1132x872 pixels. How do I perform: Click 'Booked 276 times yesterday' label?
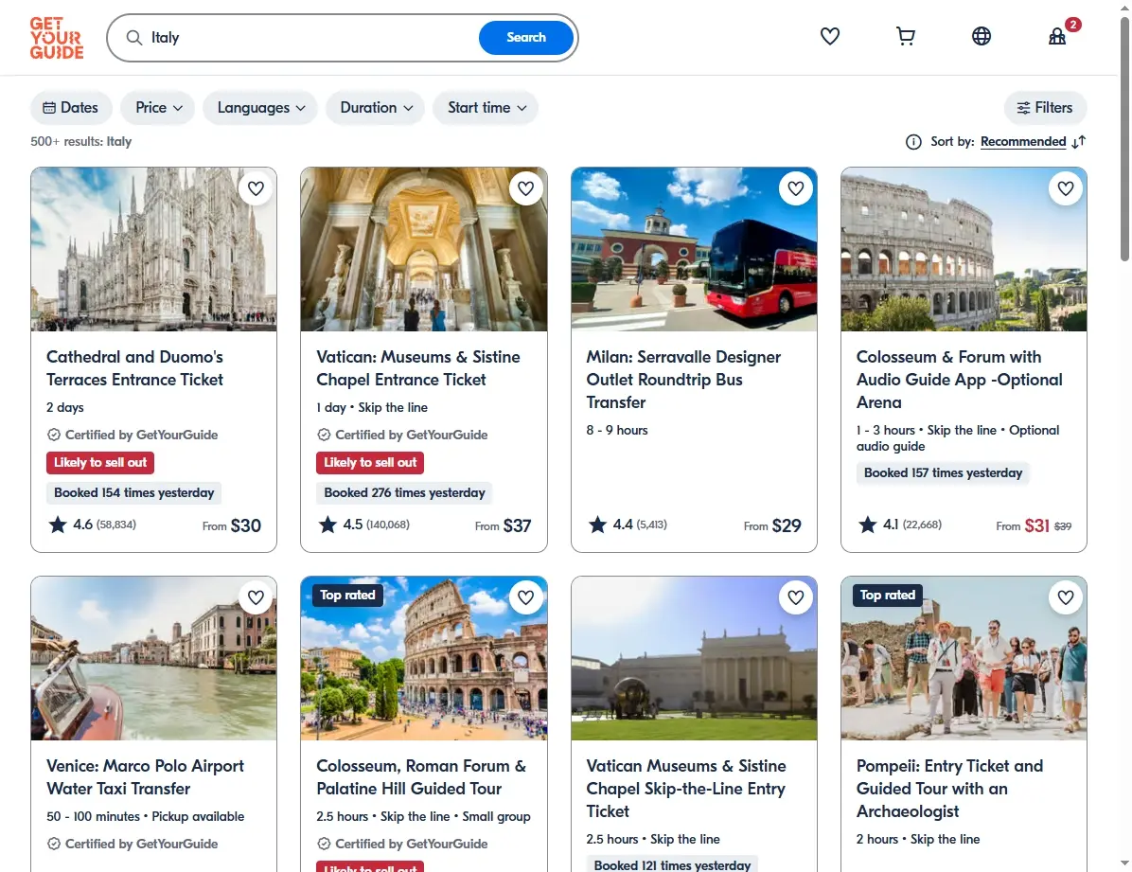(x=404, y=492)
